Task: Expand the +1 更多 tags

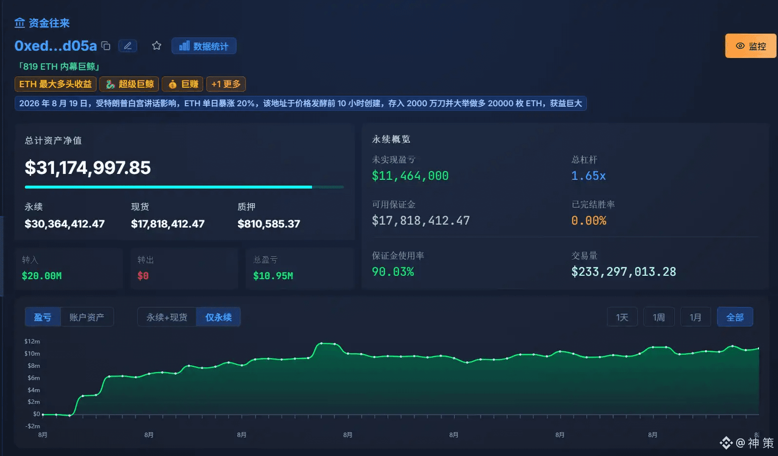Action: (x=226, y=84)
